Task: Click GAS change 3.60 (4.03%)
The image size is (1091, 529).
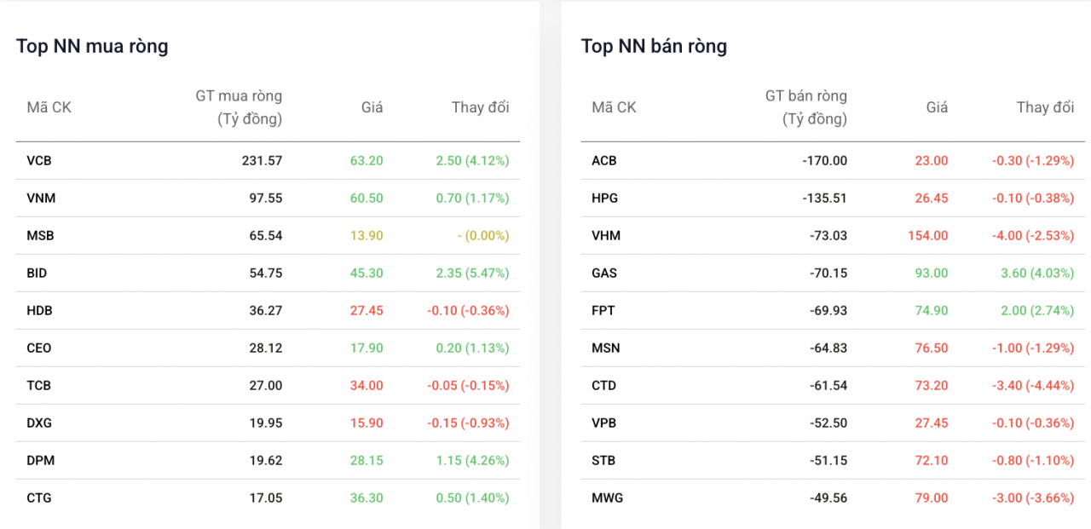Action: coord(1037,273)
